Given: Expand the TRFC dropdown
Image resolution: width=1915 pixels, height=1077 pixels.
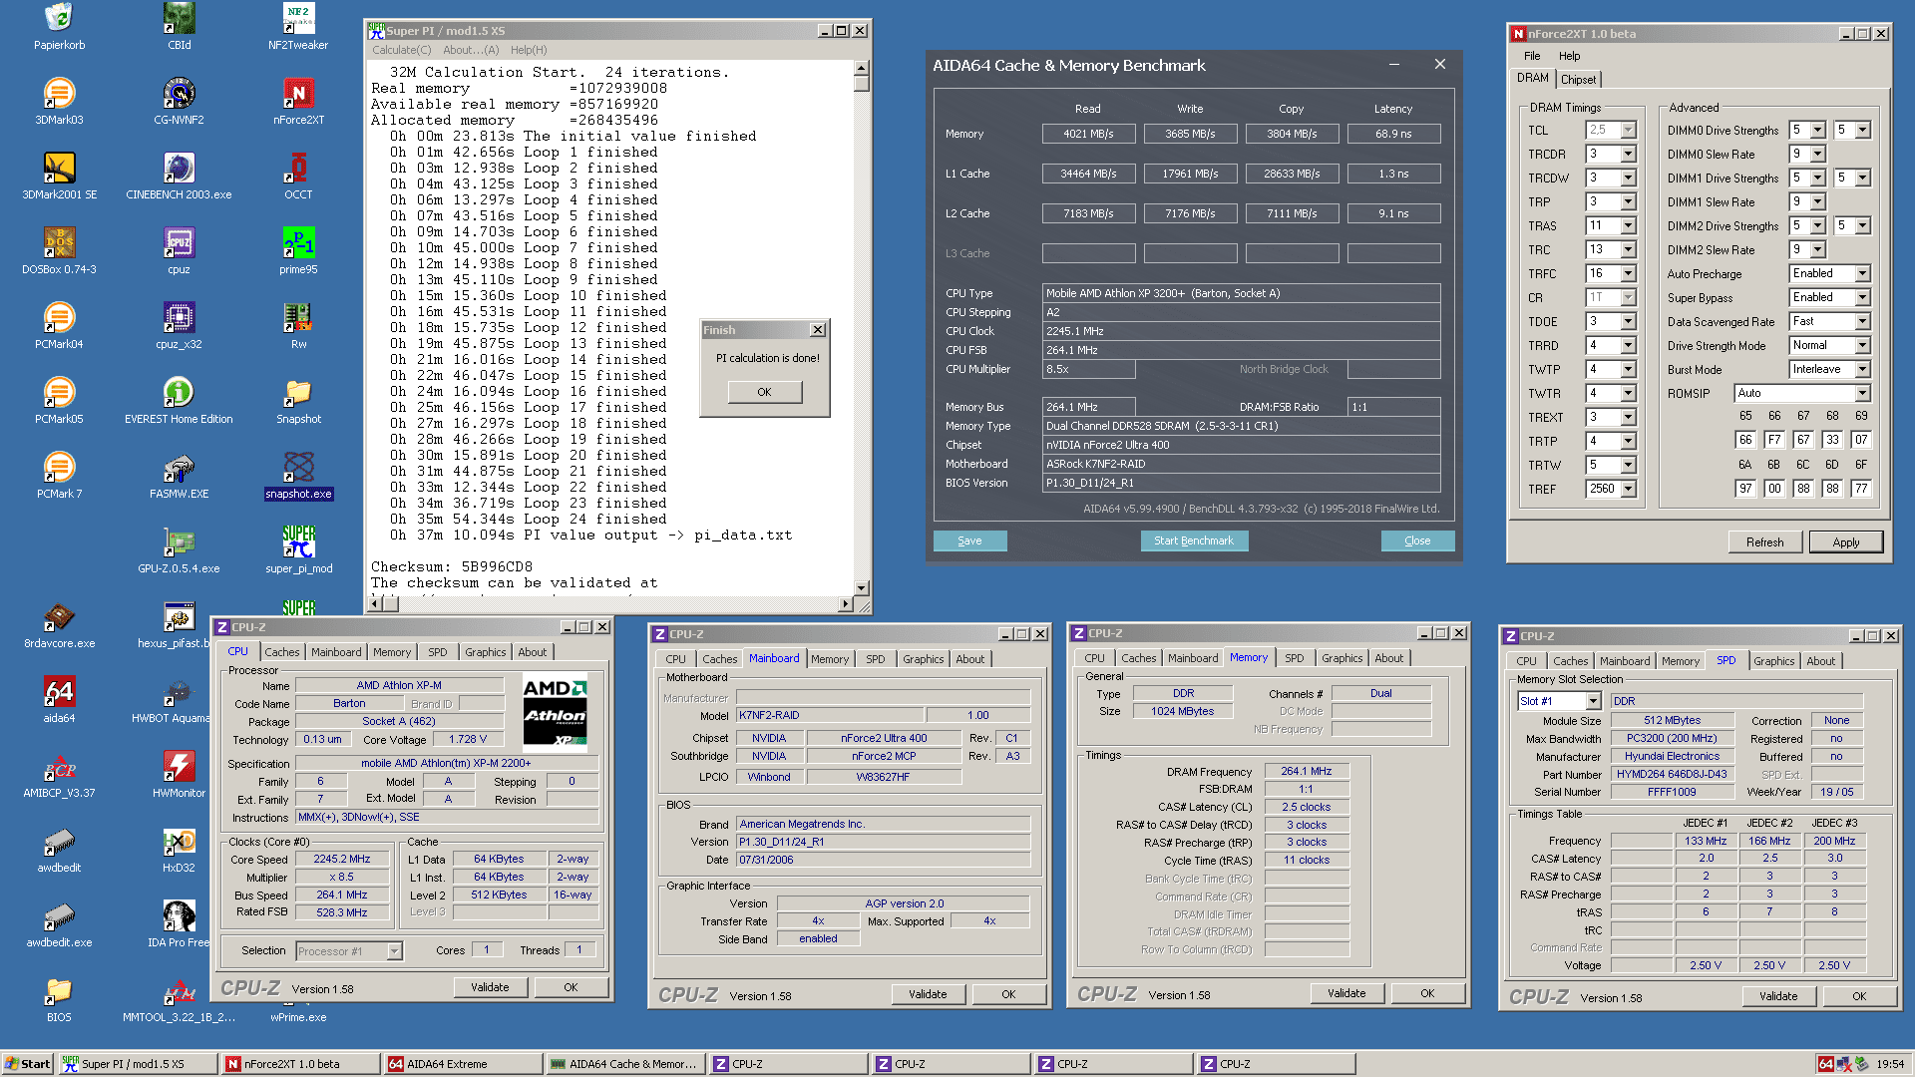Looking at the screenshot, I should coord(1628,274).
